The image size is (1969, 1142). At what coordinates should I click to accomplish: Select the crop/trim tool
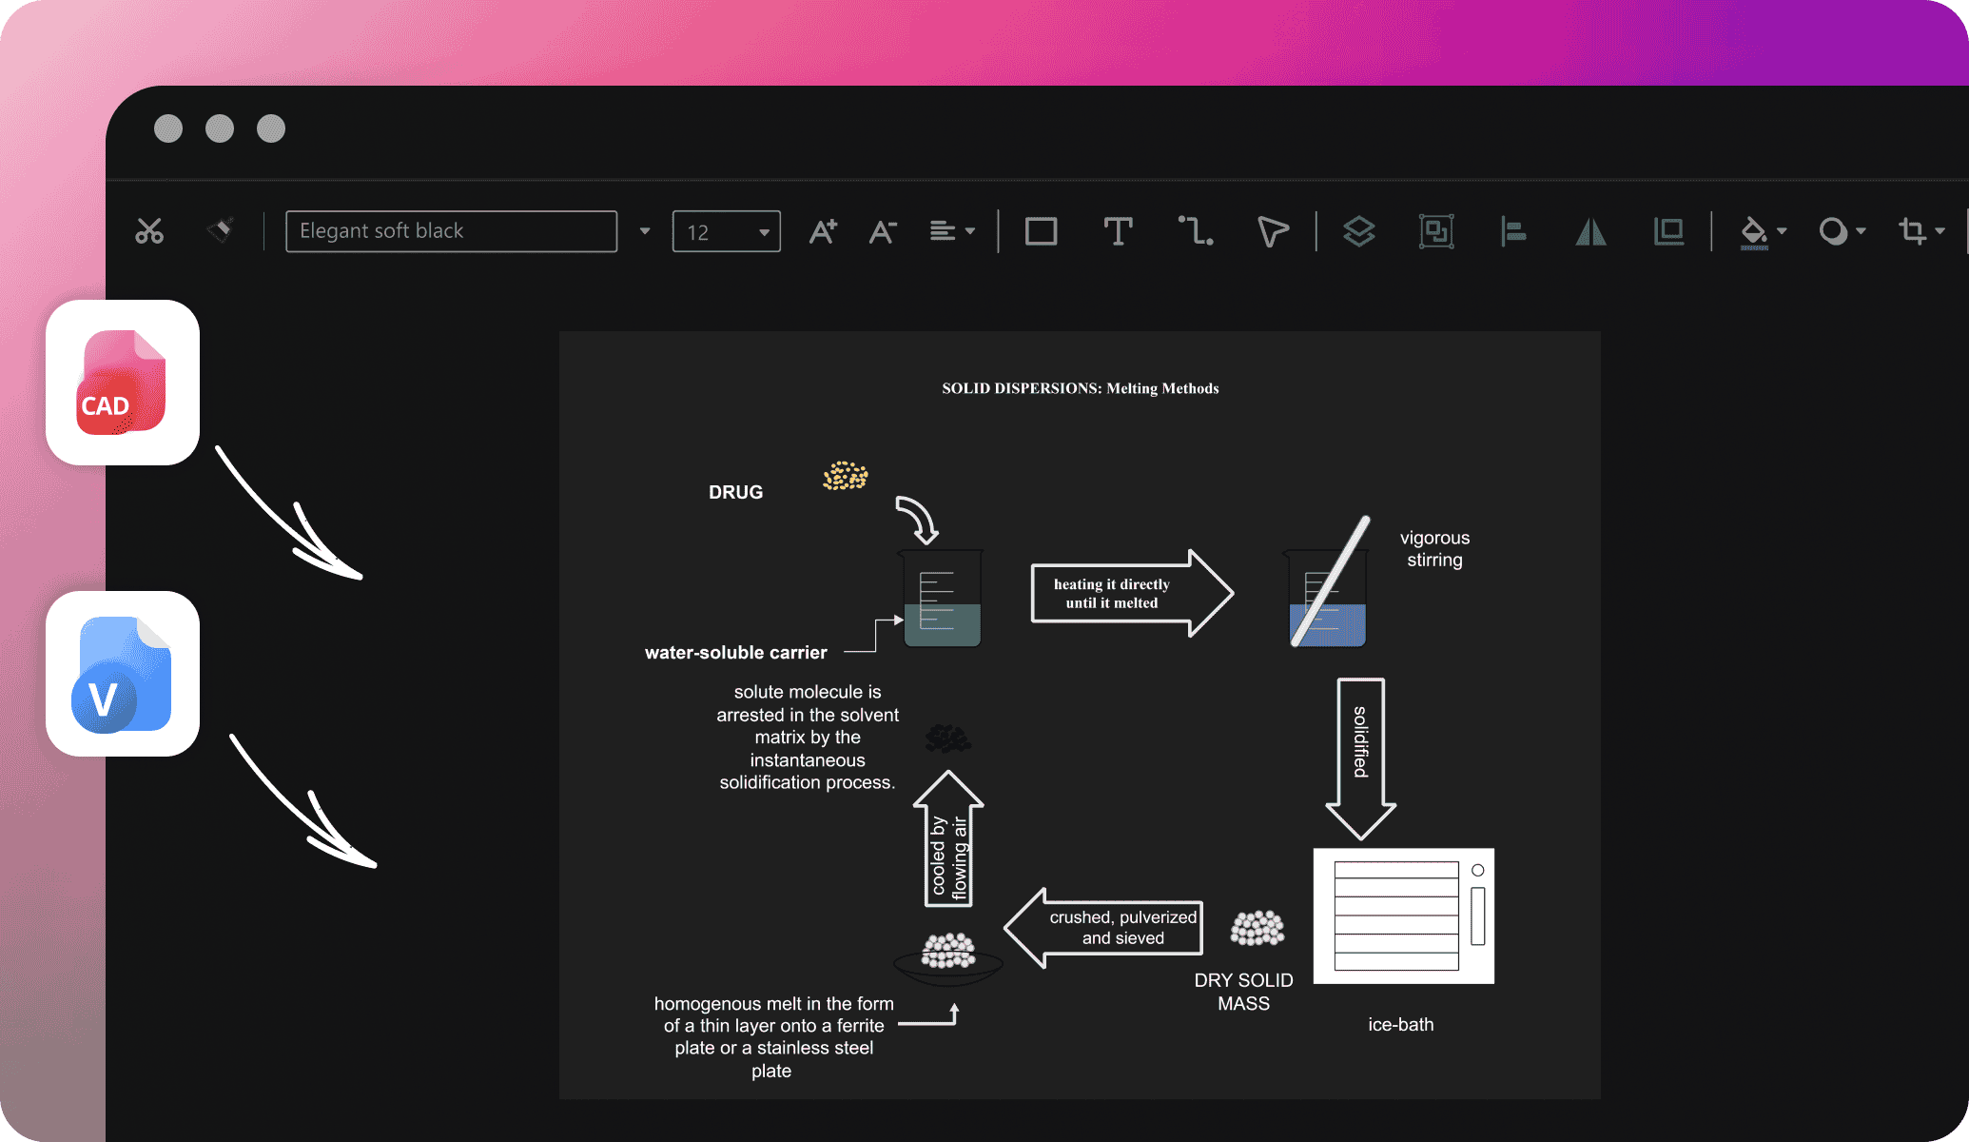(x=1911, y=228)
